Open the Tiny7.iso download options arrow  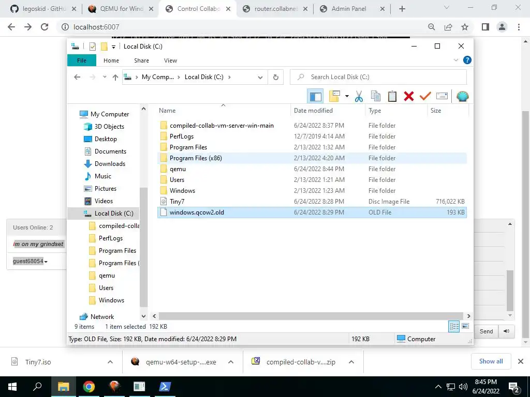pyautogui.click(x=110, y=362)
